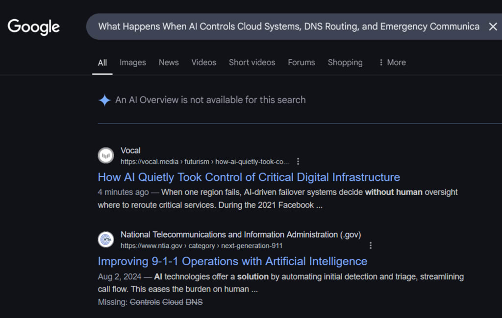This screenshot has height=318, width=502.
Task: Open the Shopping tab
Action: coord(345,62)
